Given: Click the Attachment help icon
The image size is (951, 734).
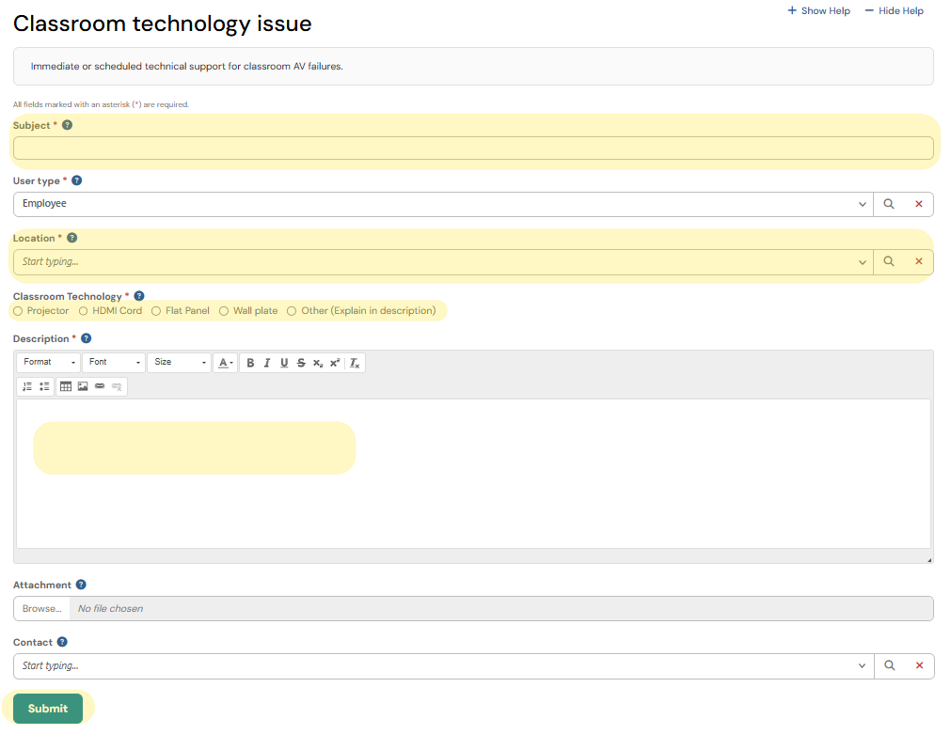Looking at the screenshot, I should [x=81, y=585].
